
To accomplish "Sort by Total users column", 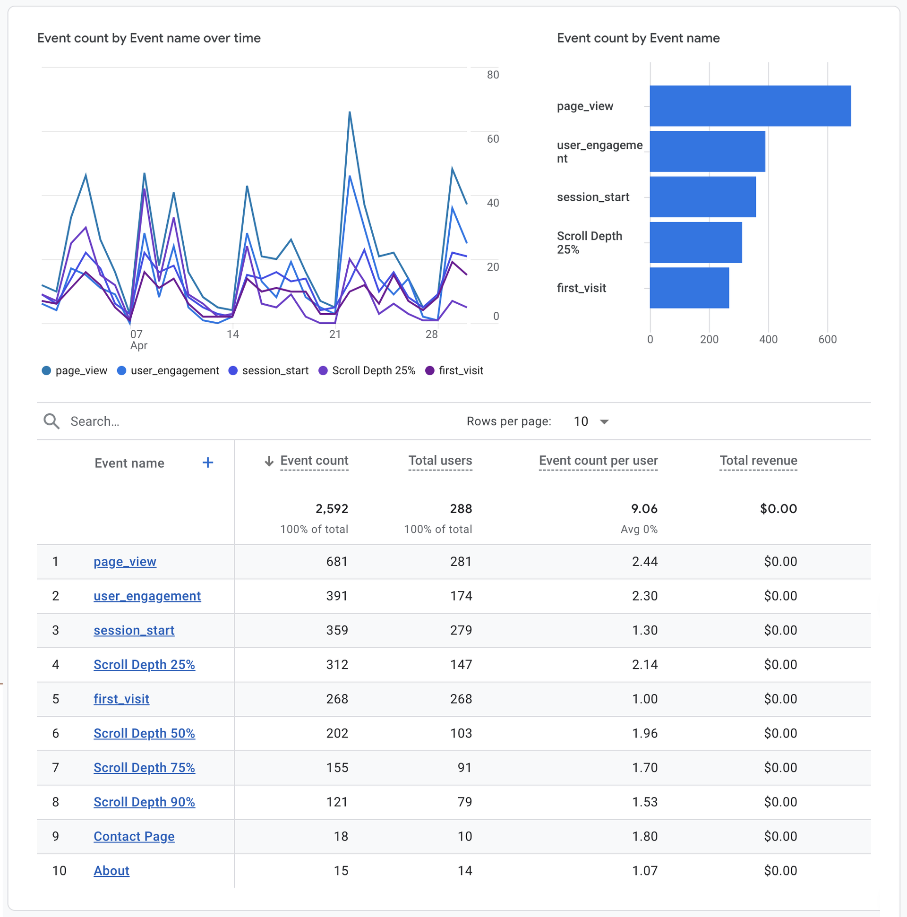I will click(x=440, y=461).
